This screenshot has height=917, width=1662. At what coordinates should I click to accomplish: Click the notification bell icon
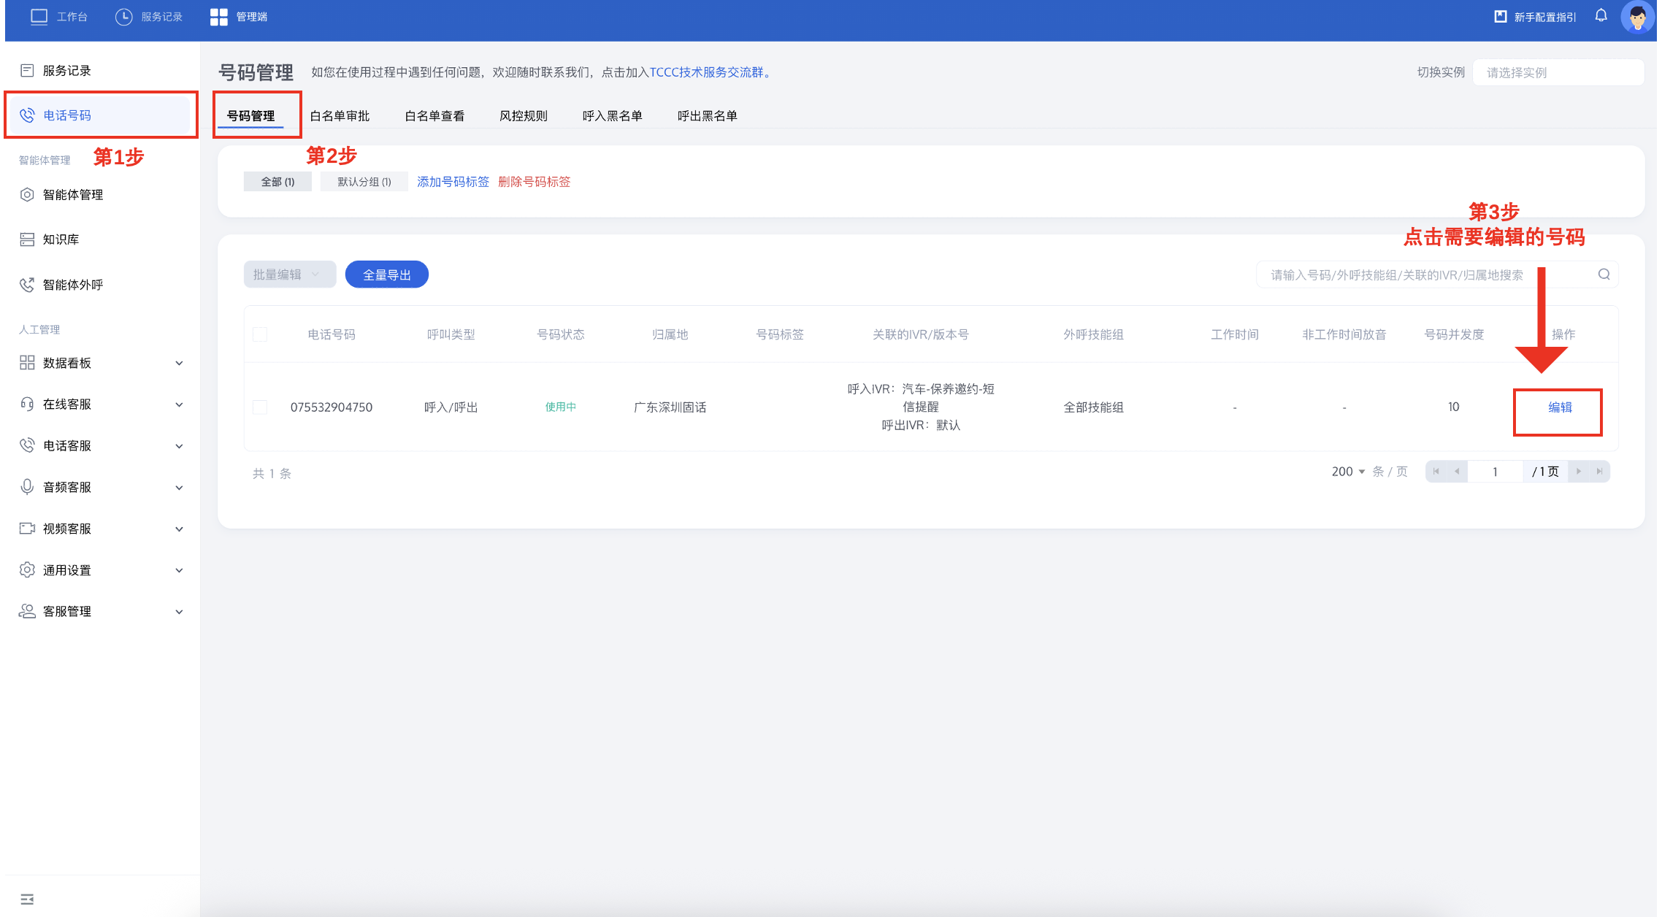point(1601,16)
